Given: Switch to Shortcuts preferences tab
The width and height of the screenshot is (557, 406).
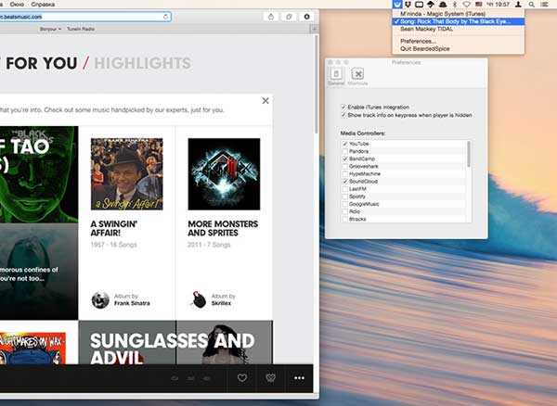Looking at the screenshot, I should point(357,76).
